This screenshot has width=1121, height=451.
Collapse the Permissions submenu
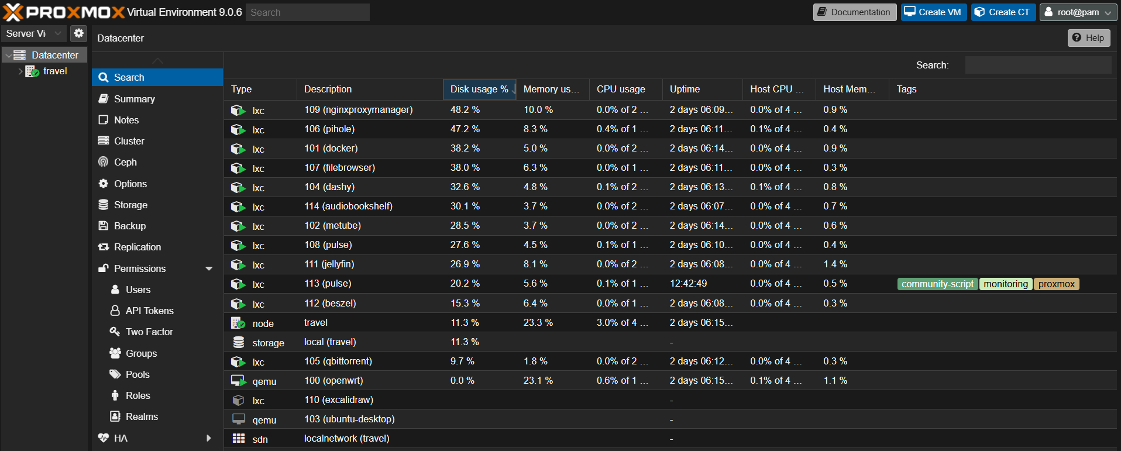[209, 268]
